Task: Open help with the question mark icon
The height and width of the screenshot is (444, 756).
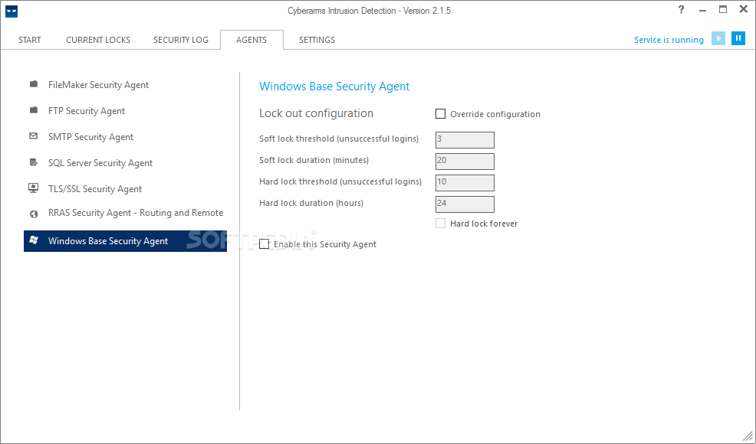Action: coord(681,10)
